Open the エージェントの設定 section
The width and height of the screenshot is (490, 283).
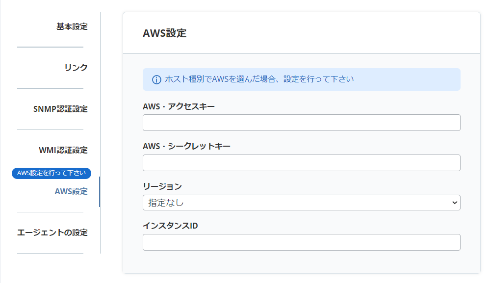click(52, 232)
